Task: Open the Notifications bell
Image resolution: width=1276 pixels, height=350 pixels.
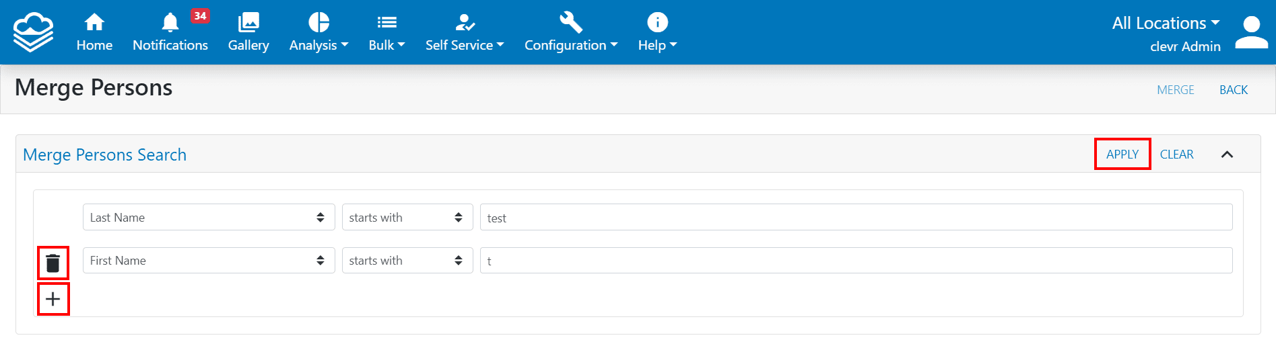Action: [170, 23]
